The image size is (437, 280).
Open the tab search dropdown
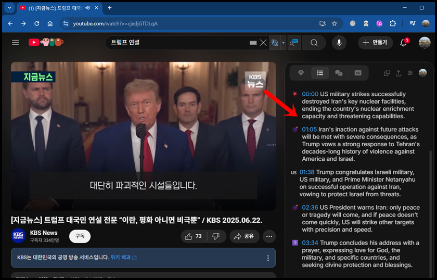pos(9,8)
